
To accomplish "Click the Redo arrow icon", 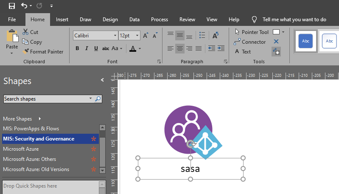I will coord(39,6).
